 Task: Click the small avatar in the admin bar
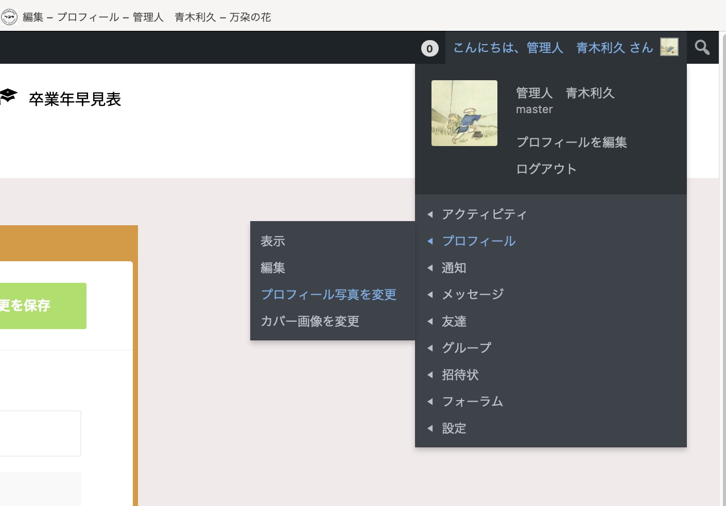pos(669,47)
